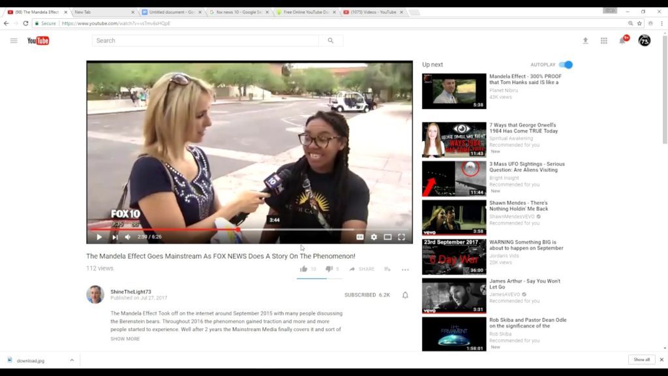Like the video with thumbs up

pyautogui.click(x=303, y=269)
